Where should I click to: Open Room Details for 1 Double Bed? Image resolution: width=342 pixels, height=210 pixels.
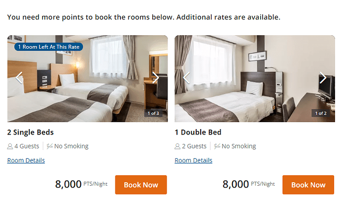(x=193, y=160)
